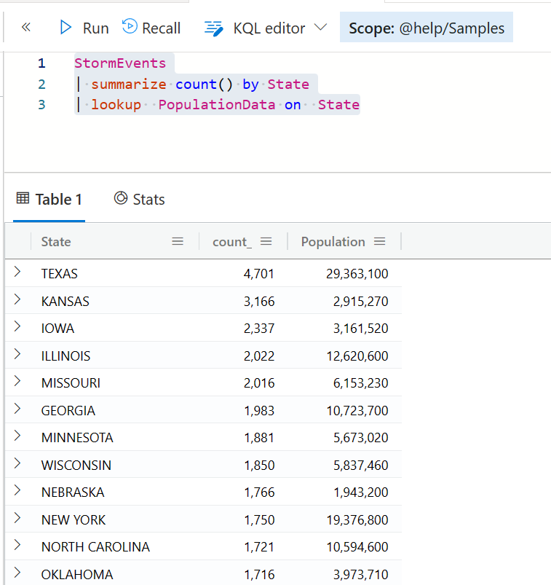Open count_ column menu icon
The width and height of the screenshot is (551, 585).
tap(266, 242)
